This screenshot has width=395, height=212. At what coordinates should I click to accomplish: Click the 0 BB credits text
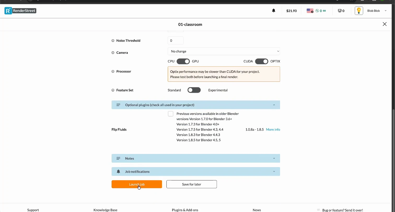pos(323,11)
